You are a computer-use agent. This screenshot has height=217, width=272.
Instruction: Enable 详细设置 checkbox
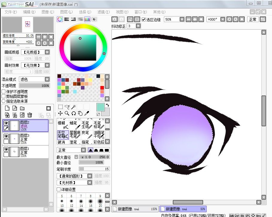pos(58,189)
